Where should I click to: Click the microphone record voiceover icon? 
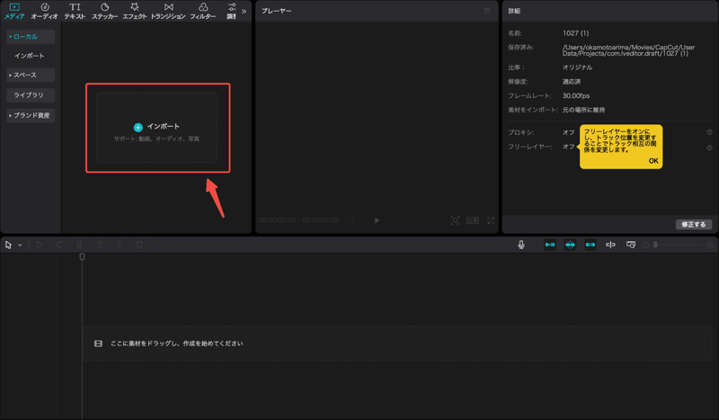(x=521, y=245)
